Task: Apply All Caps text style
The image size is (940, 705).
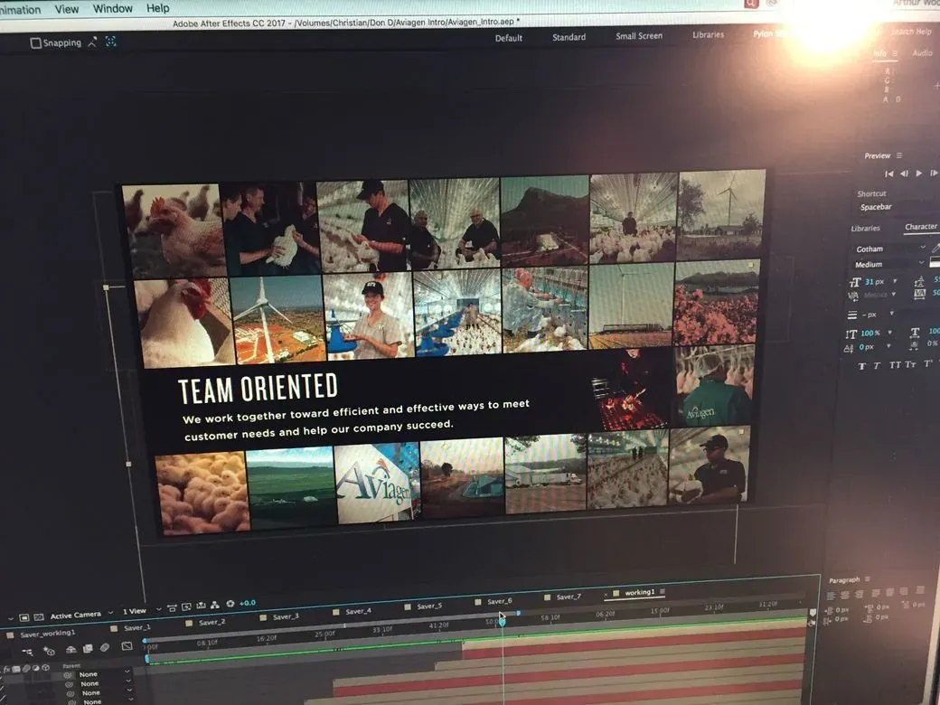Action: 895,365
